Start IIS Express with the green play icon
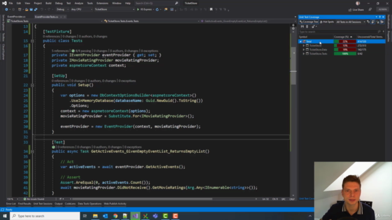This screenshot has width=392, height=220. click(x=138, y=10)
